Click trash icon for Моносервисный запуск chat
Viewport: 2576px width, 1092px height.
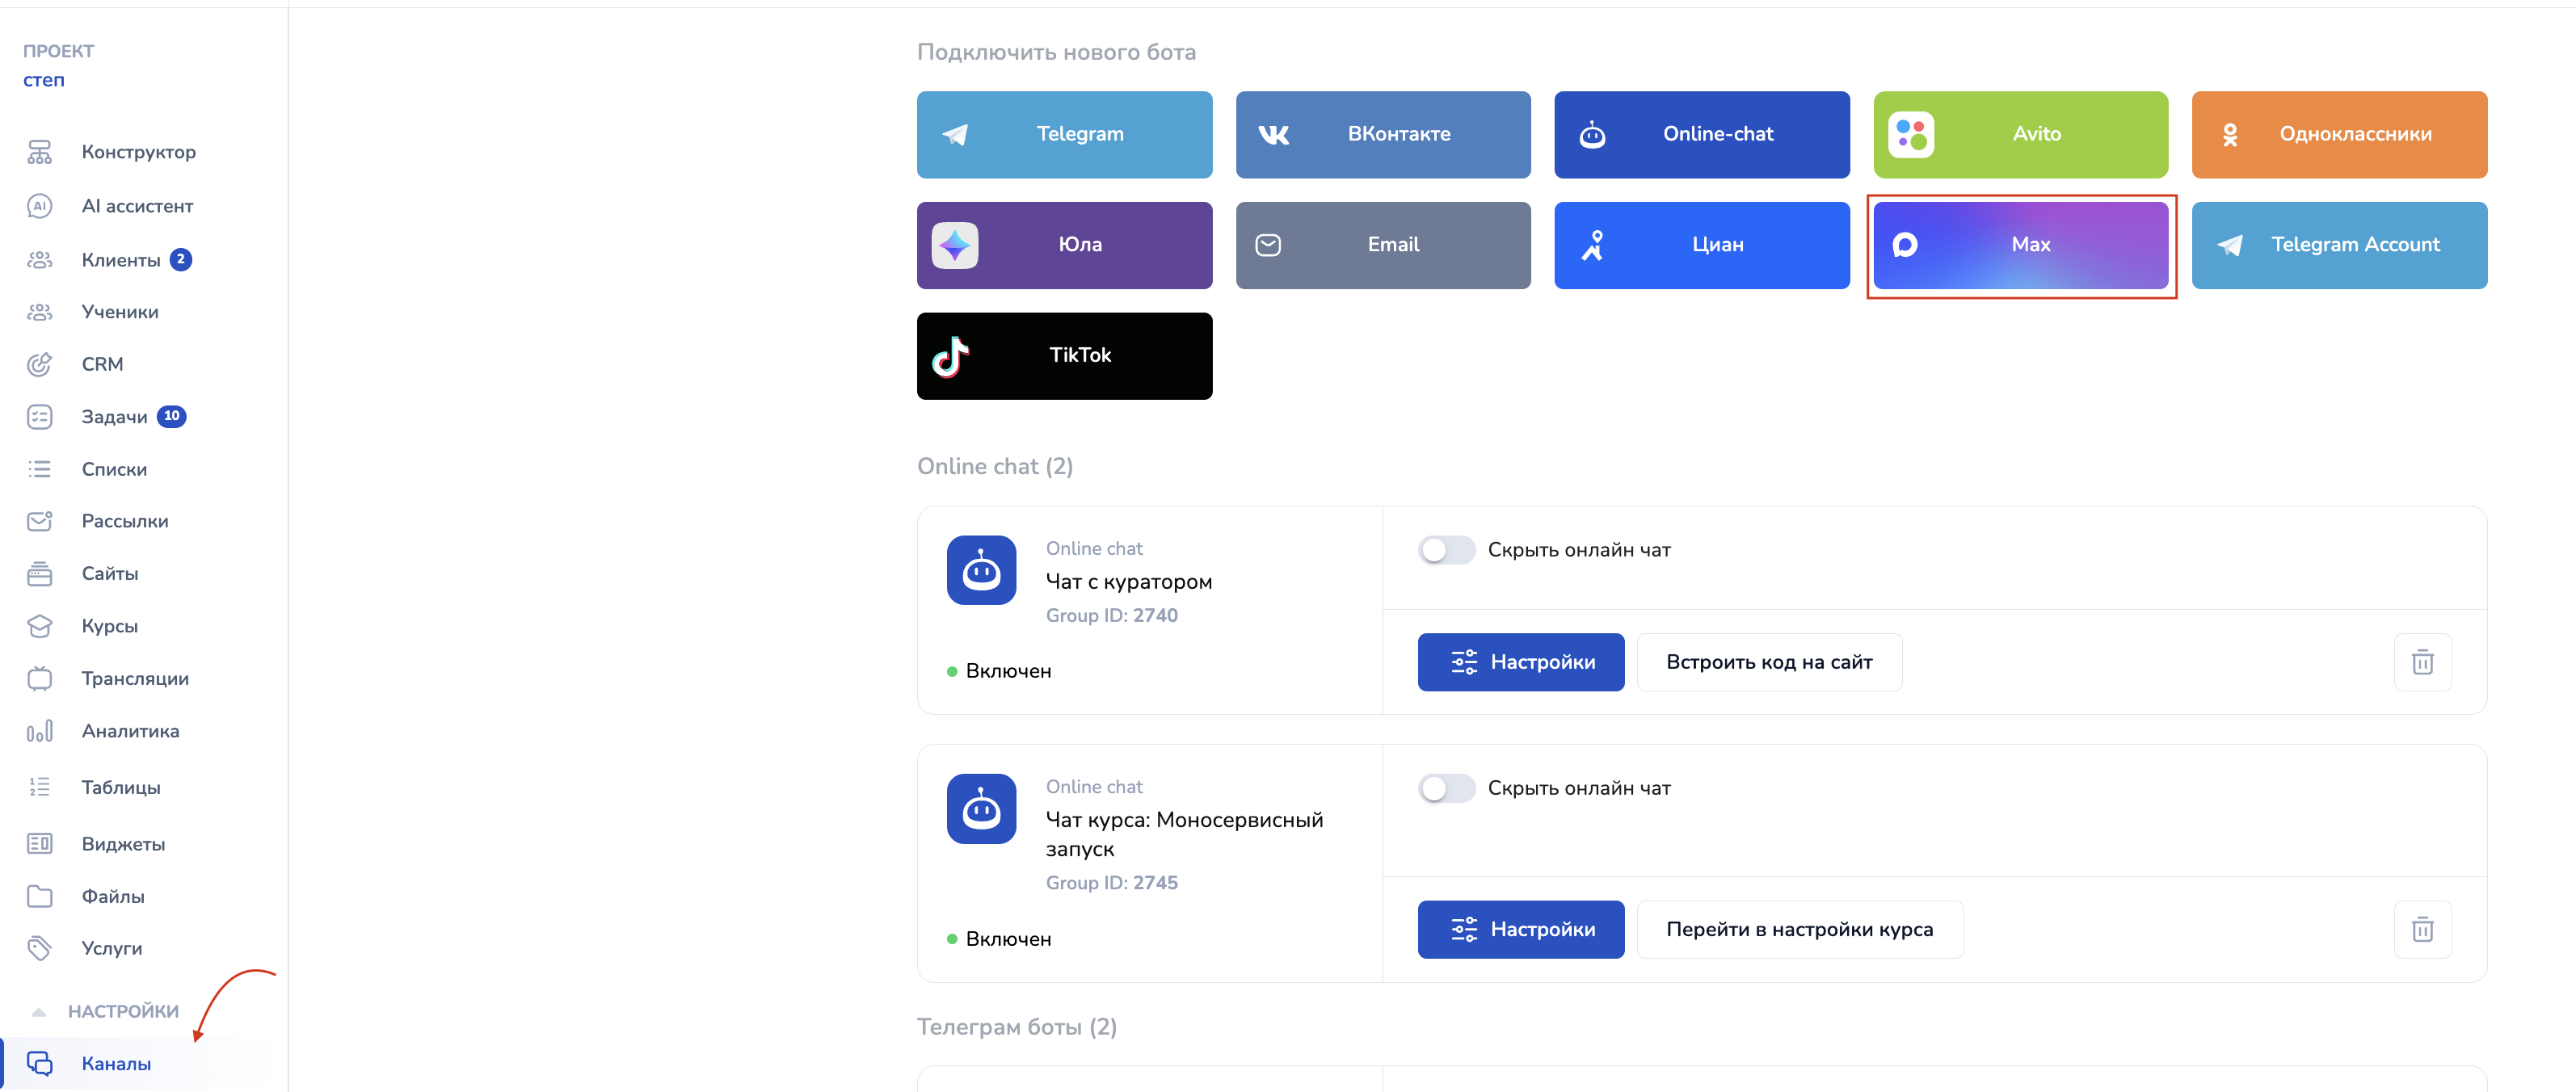coord(2421,930)
